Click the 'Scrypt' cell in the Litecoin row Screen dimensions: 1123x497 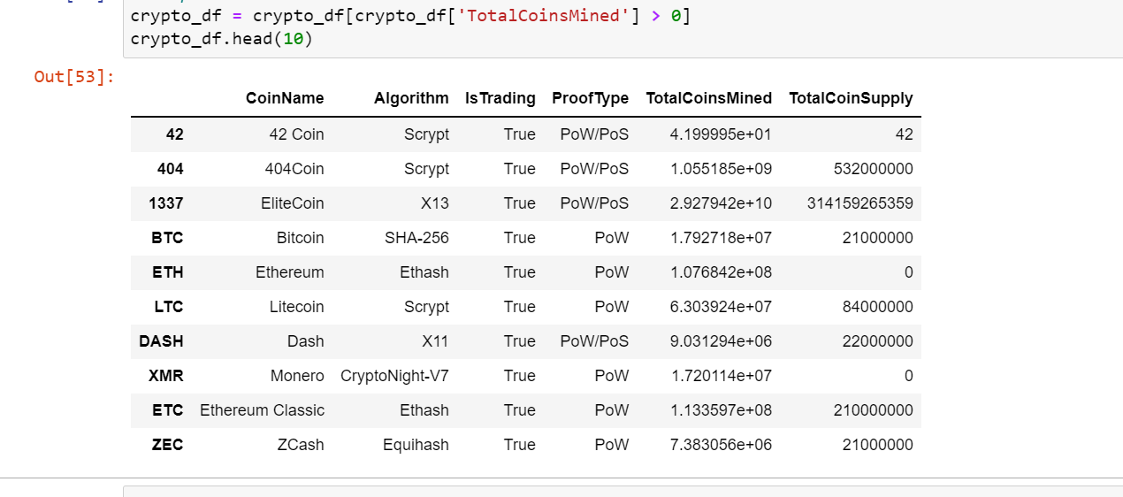click(427, 307)
